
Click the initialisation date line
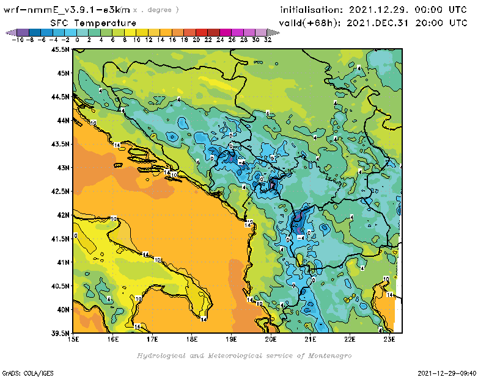373,10
